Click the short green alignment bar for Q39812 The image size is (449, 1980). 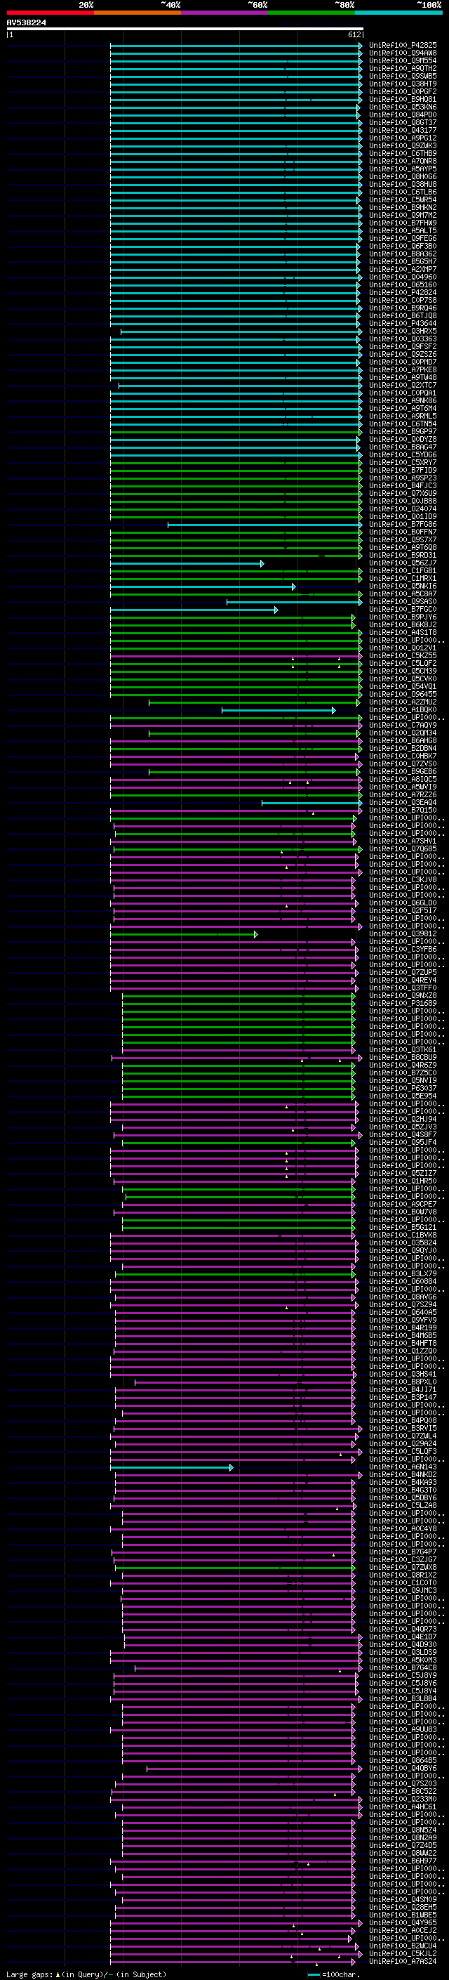tap(185, 935)
